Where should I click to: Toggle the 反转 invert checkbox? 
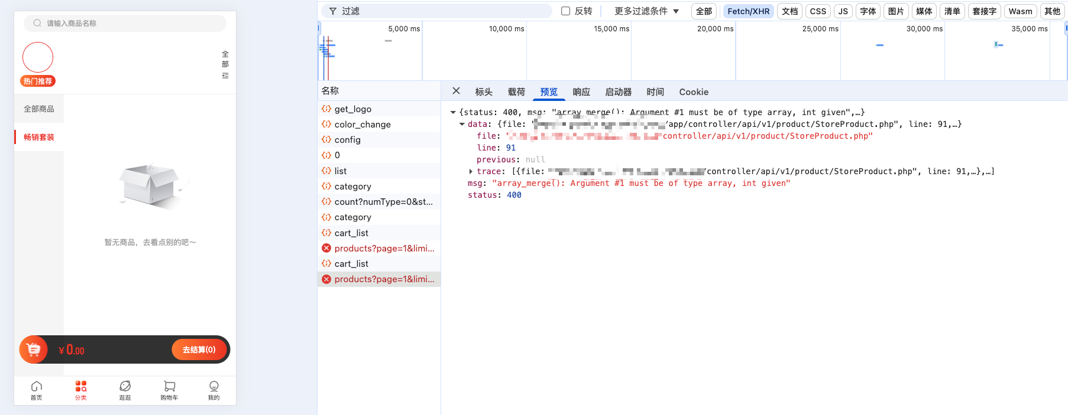point(565,11)
